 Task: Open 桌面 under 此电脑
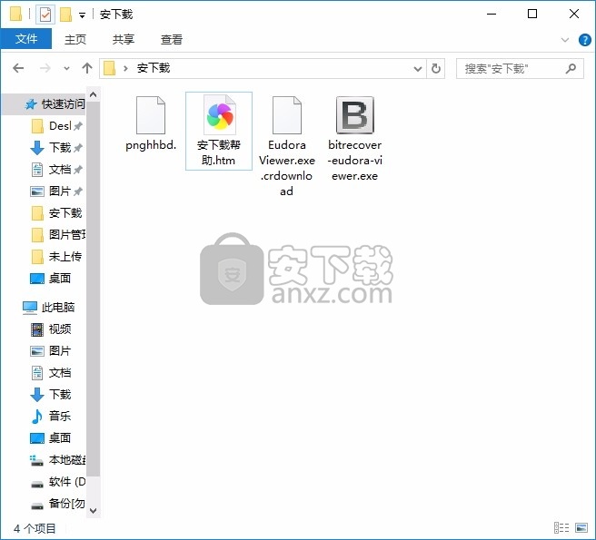[51, 437]
